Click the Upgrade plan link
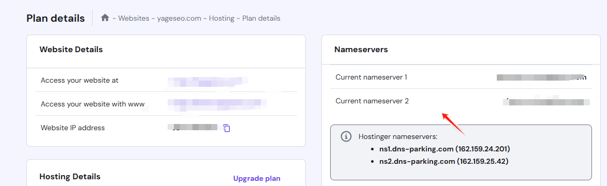607x186 pixels. (x=257, y=178)
